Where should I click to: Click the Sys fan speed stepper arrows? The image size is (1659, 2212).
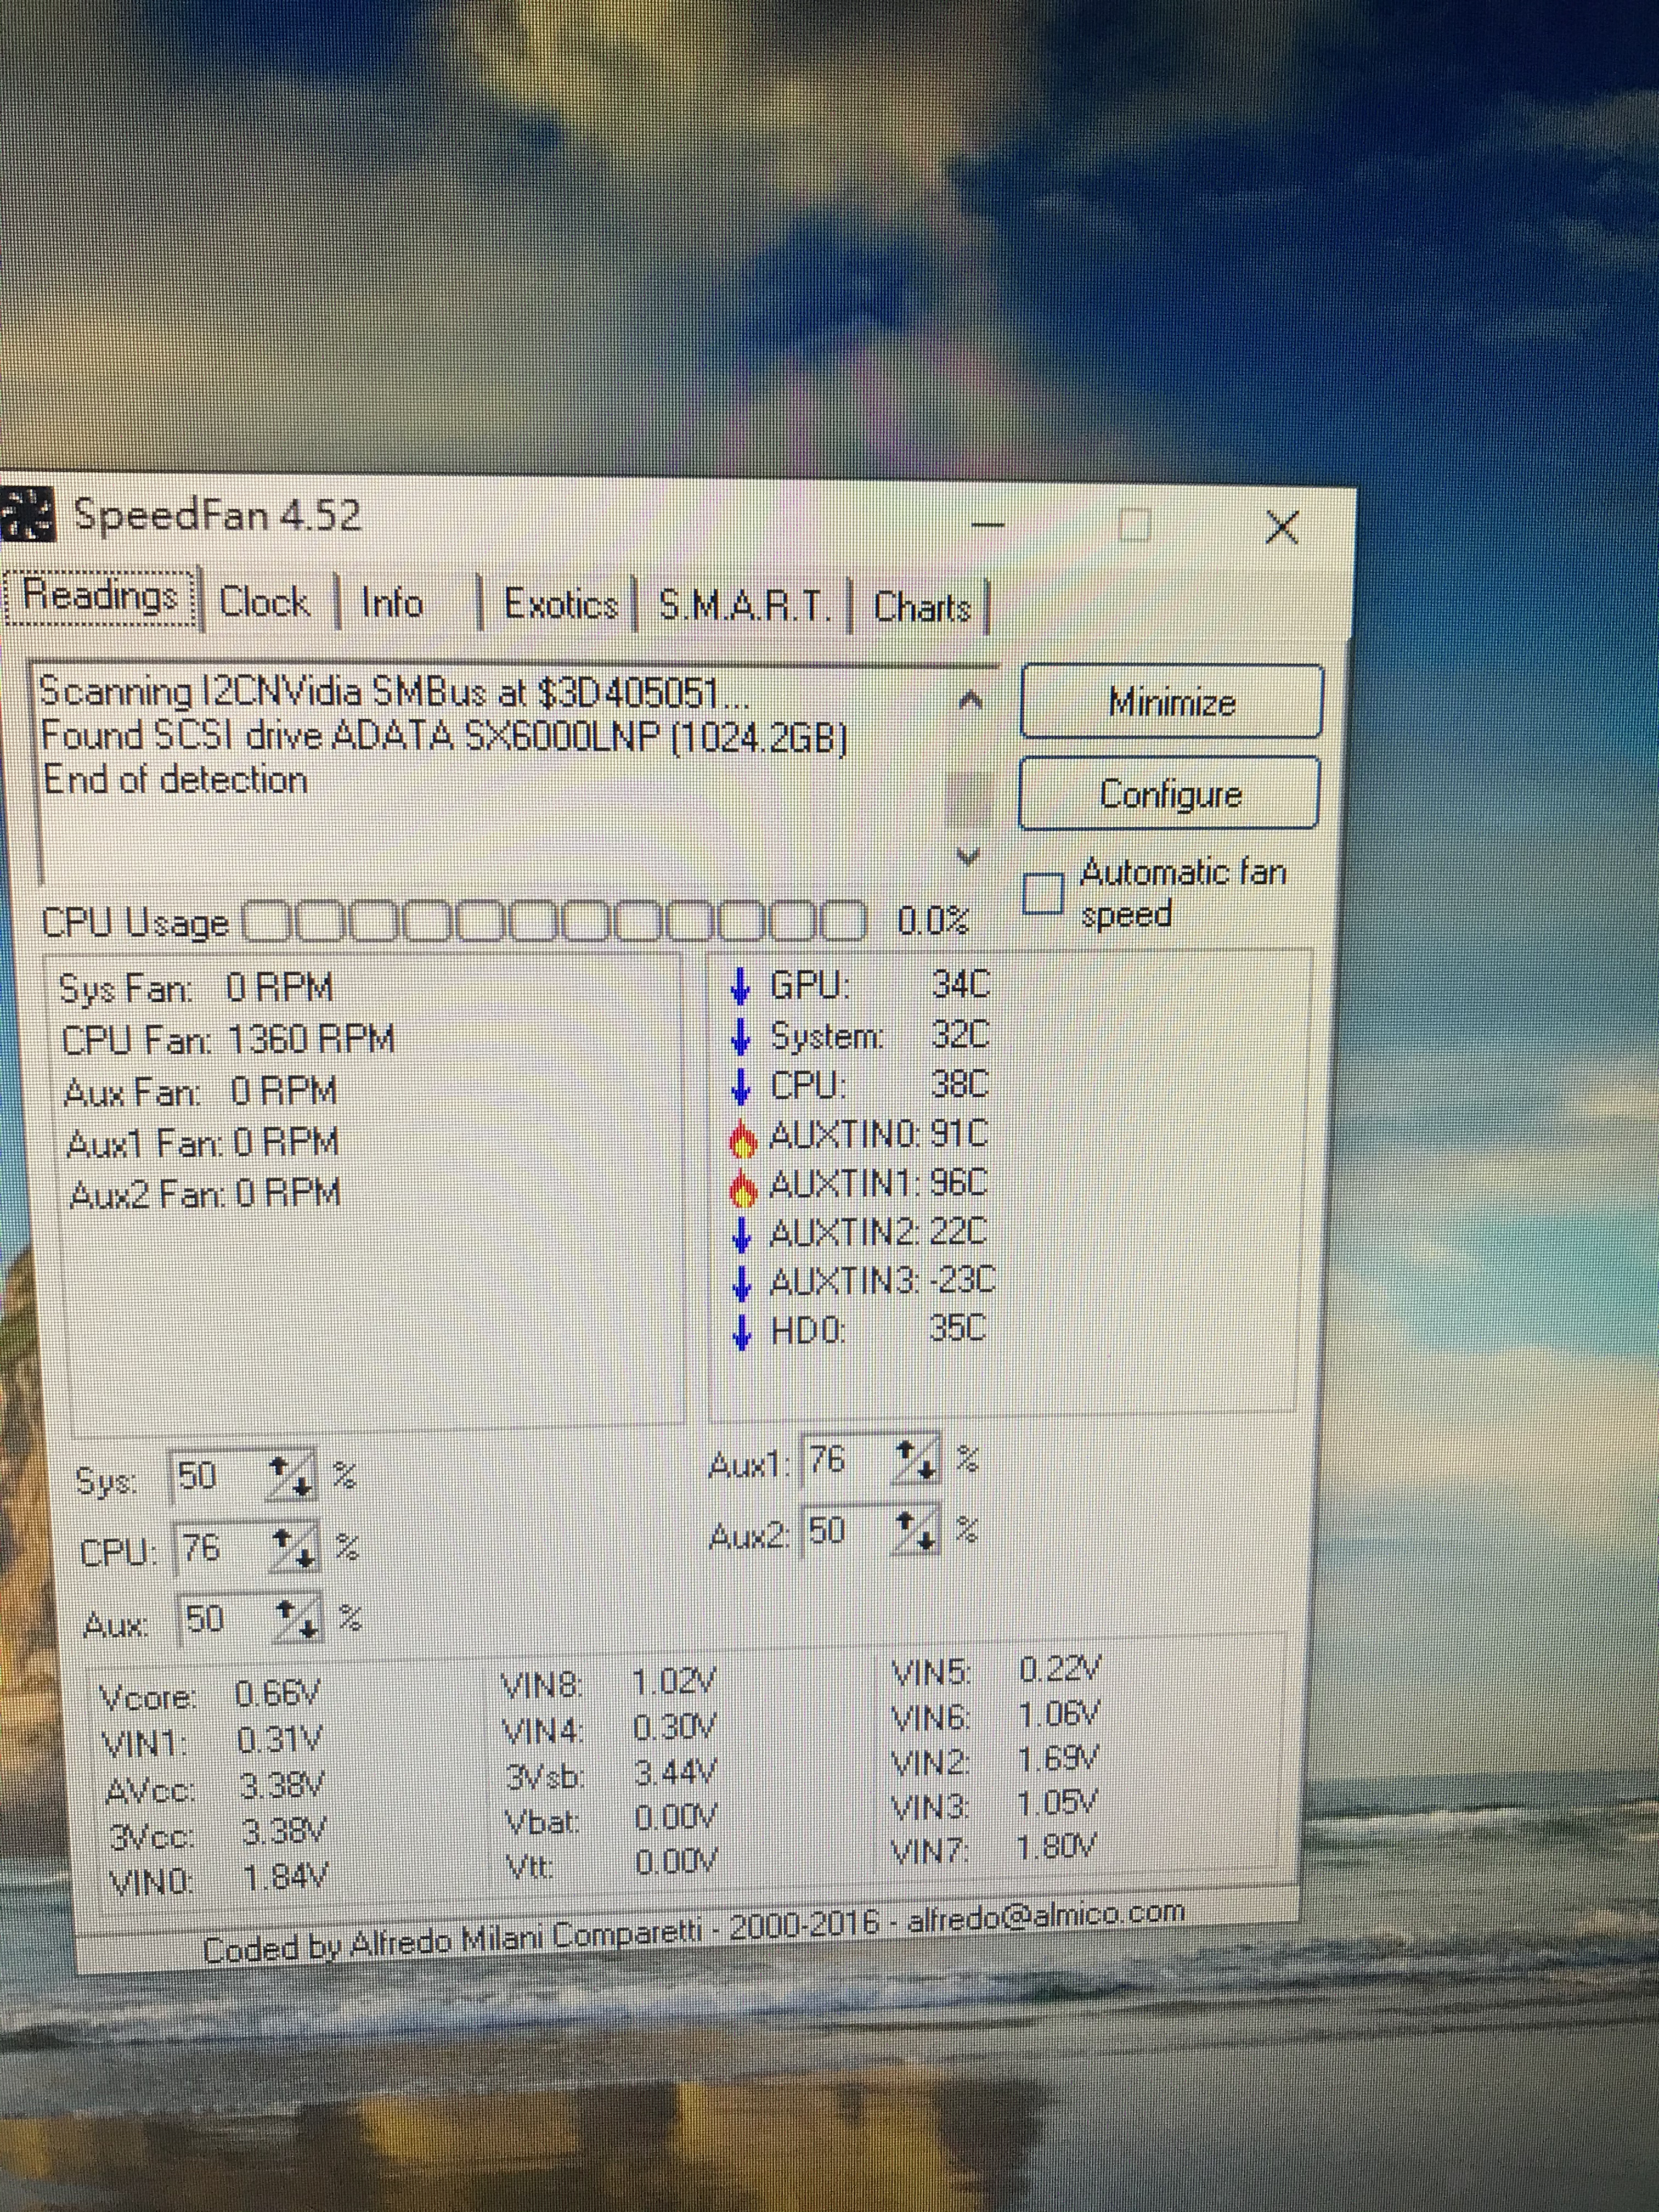tap(291, 1476)
